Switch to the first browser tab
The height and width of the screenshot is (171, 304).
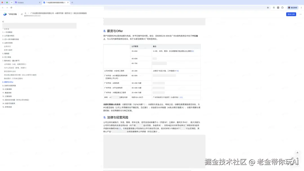tap(27, 3)
